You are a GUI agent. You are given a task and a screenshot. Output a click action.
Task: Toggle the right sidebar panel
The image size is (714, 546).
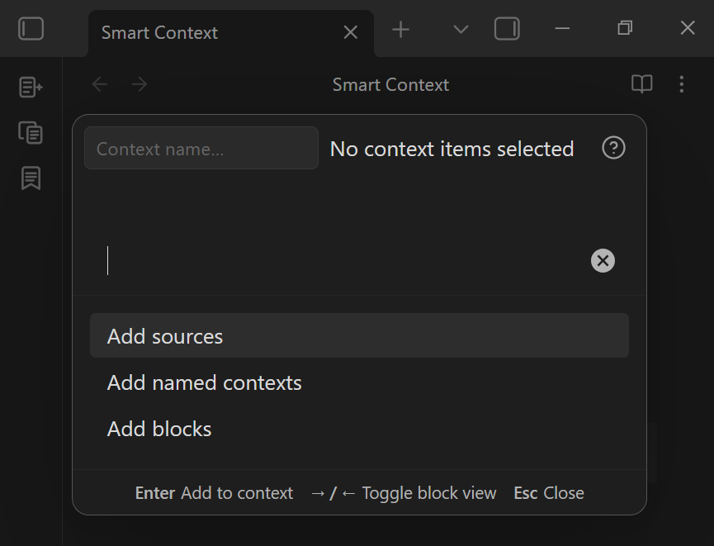click(x=507, y=29)
